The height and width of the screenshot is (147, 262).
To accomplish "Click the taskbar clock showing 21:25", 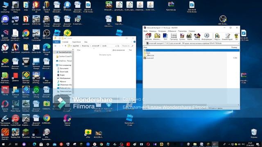I will (x=250, y=144).
